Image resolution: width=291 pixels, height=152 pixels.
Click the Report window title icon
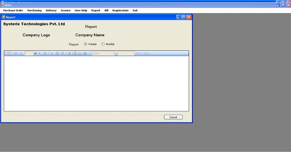point(3,17)
